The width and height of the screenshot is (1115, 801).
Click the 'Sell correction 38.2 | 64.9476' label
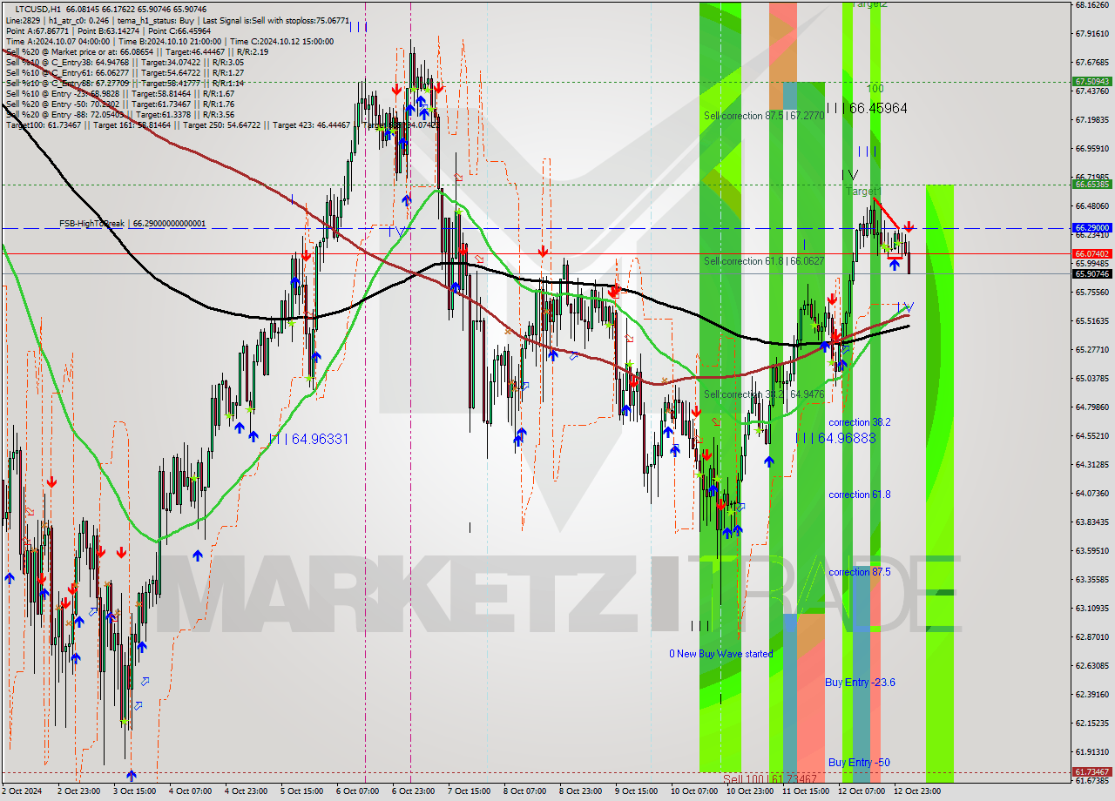[x=764, y=394]
